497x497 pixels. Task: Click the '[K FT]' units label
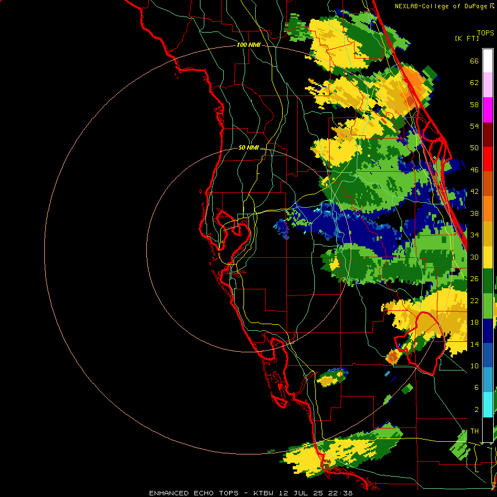tap(467, 38)
